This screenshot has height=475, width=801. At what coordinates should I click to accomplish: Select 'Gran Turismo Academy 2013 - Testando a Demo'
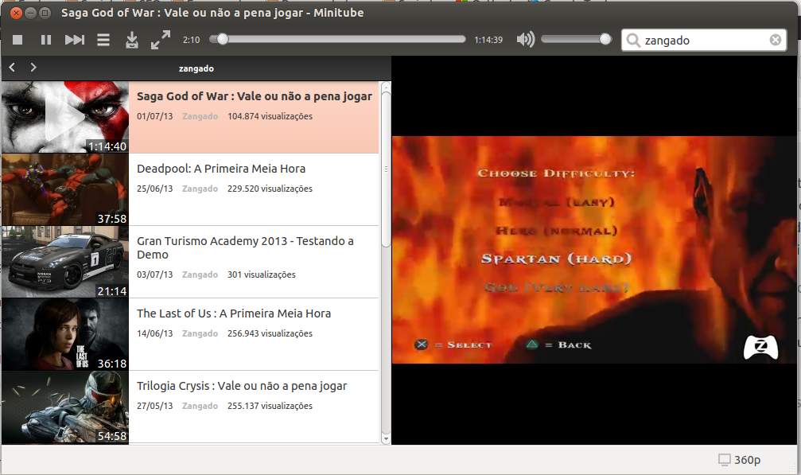245,247
